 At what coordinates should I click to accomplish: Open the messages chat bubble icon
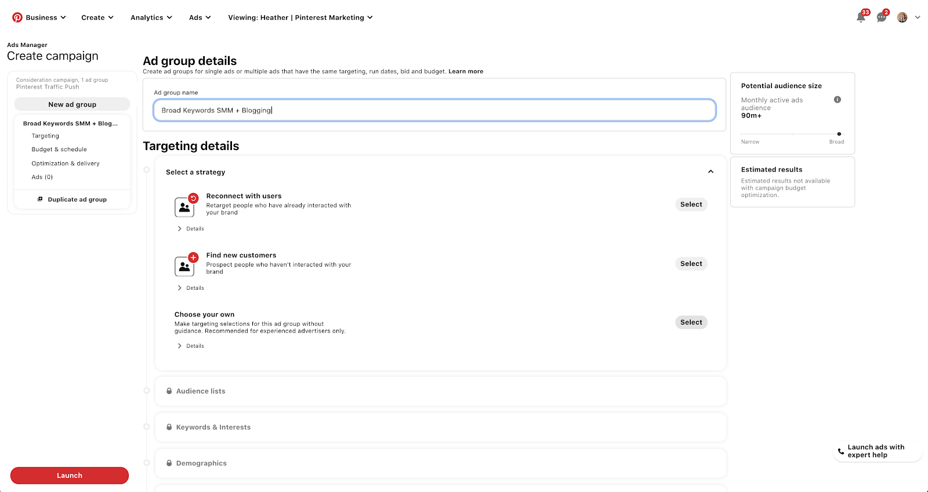882,17
